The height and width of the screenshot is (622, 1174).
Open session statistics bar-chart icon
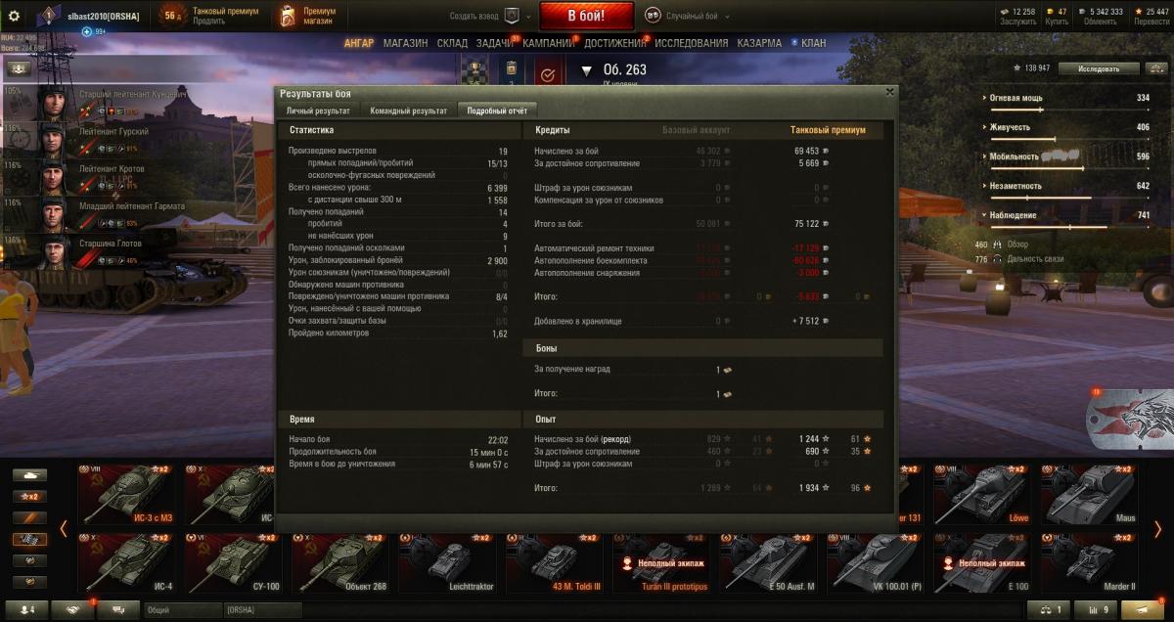pos(1096,609)
